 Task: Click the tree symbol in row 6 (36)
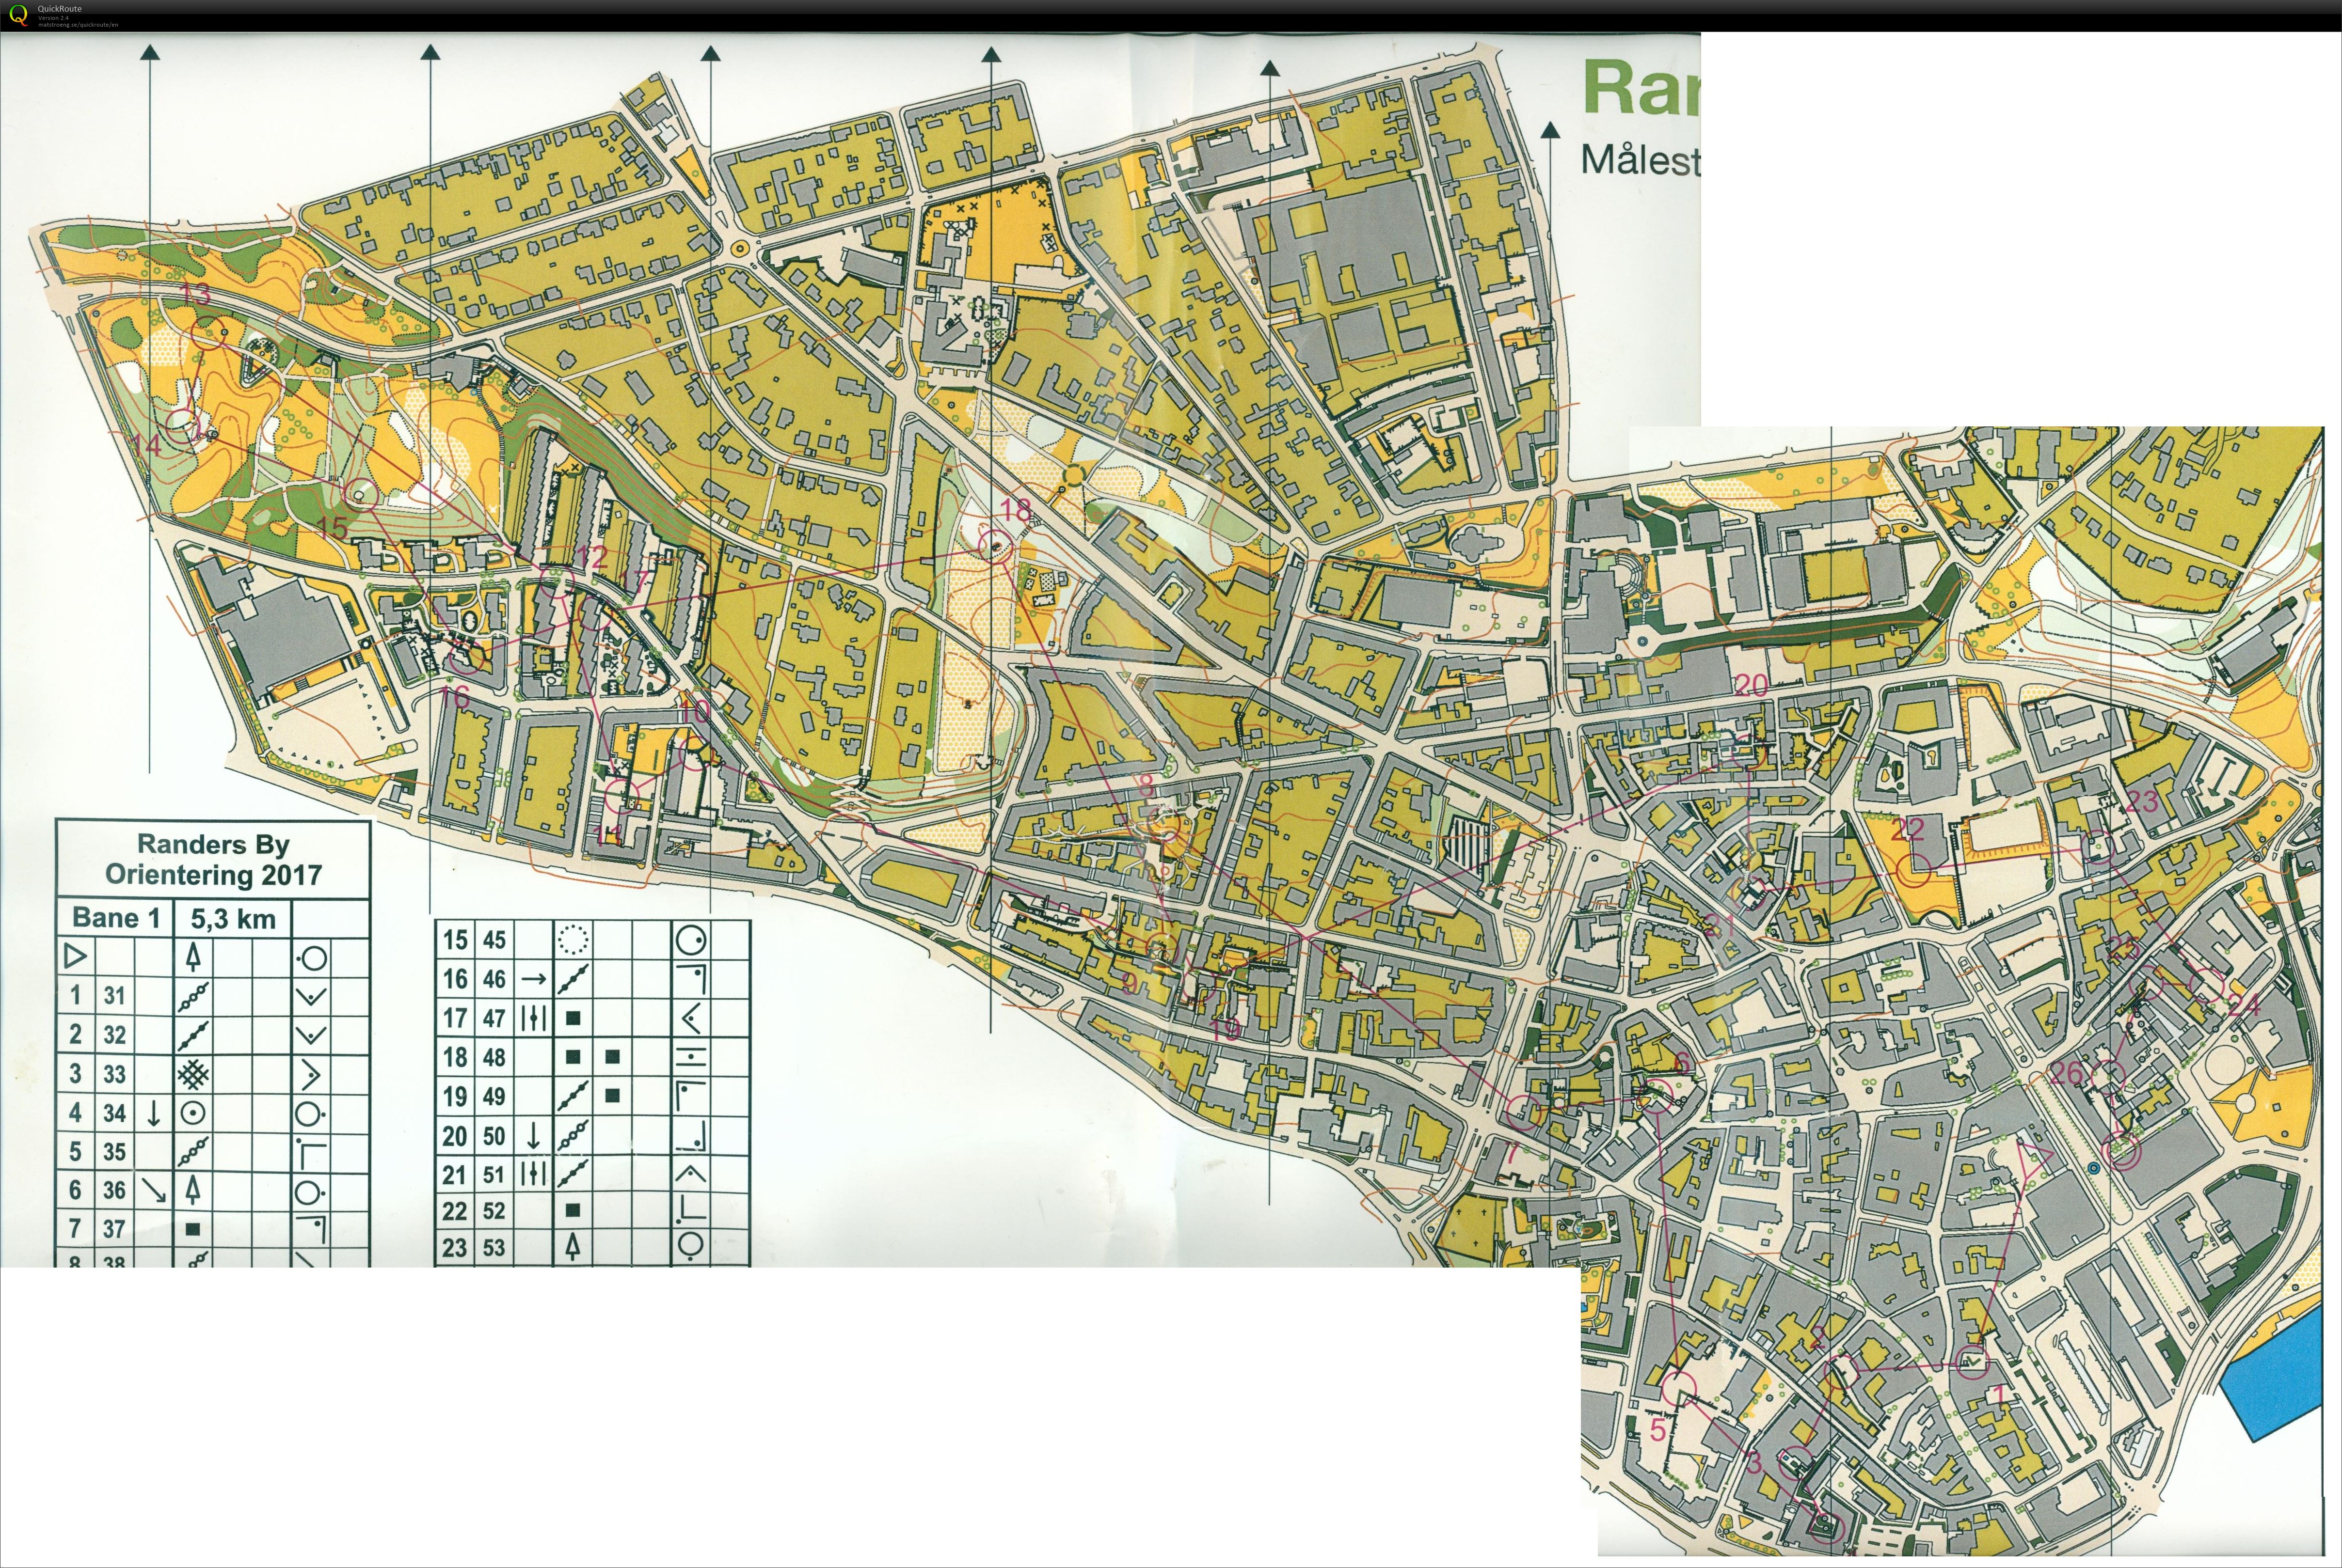click(193, 1190)
